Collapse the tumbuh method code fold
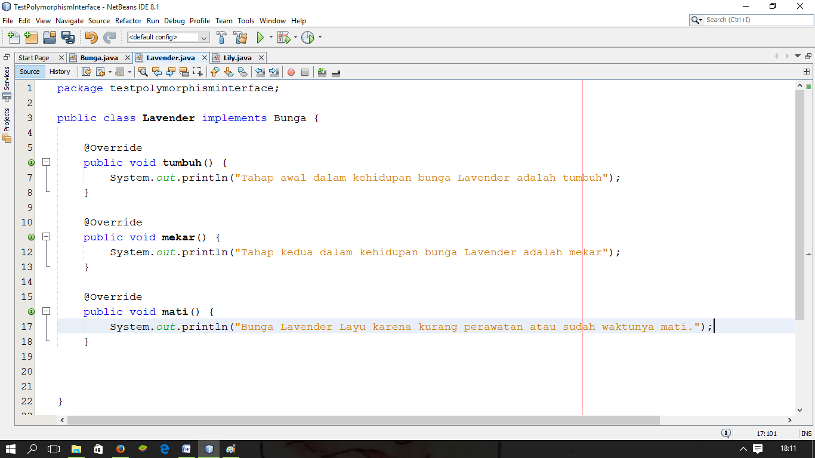The image size is (815, 458). (x=47, y=162)
